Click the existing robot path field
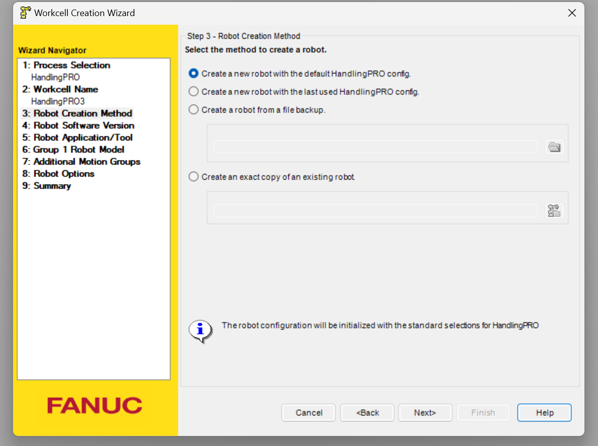This screenshot has width=598, height=446. [x=375, y=210]
